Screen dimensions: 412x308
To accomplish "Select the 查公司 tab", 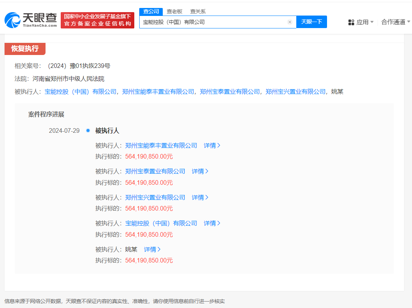I will pos(151,11).
